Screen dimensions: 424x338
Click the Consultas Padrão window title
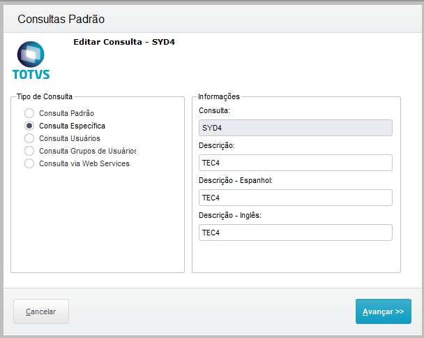point(61,19)
